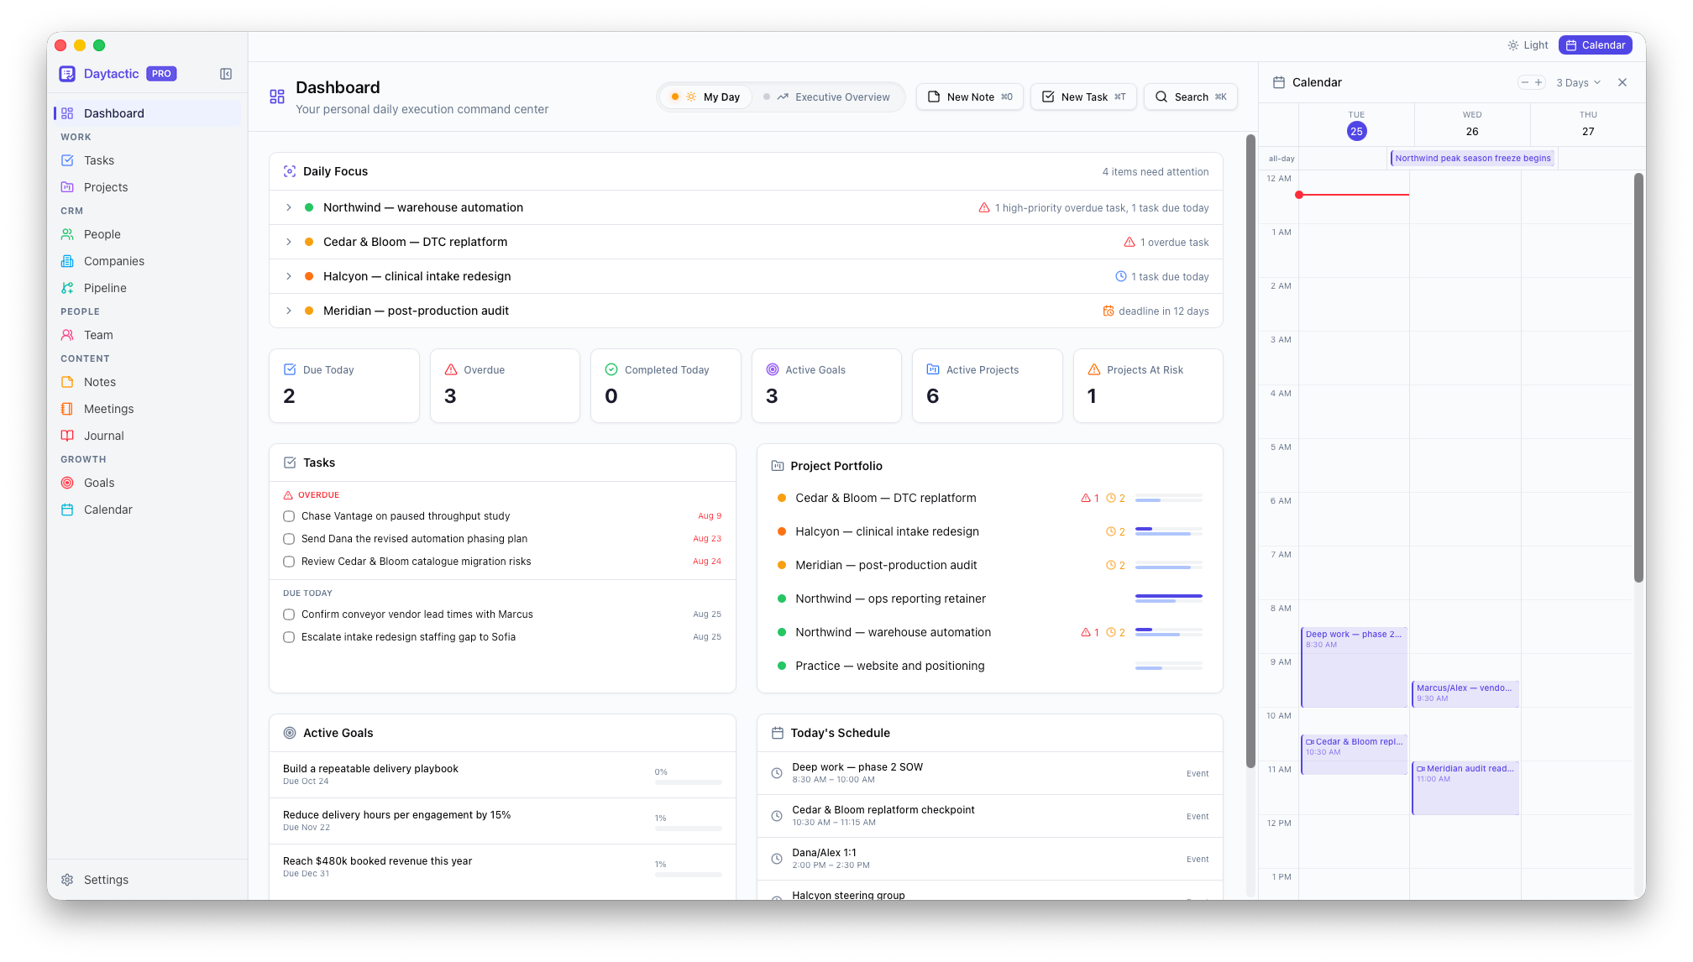Open the 3 Days view dropdown
Screen dimensions: 1693x962
(1578, 82)
